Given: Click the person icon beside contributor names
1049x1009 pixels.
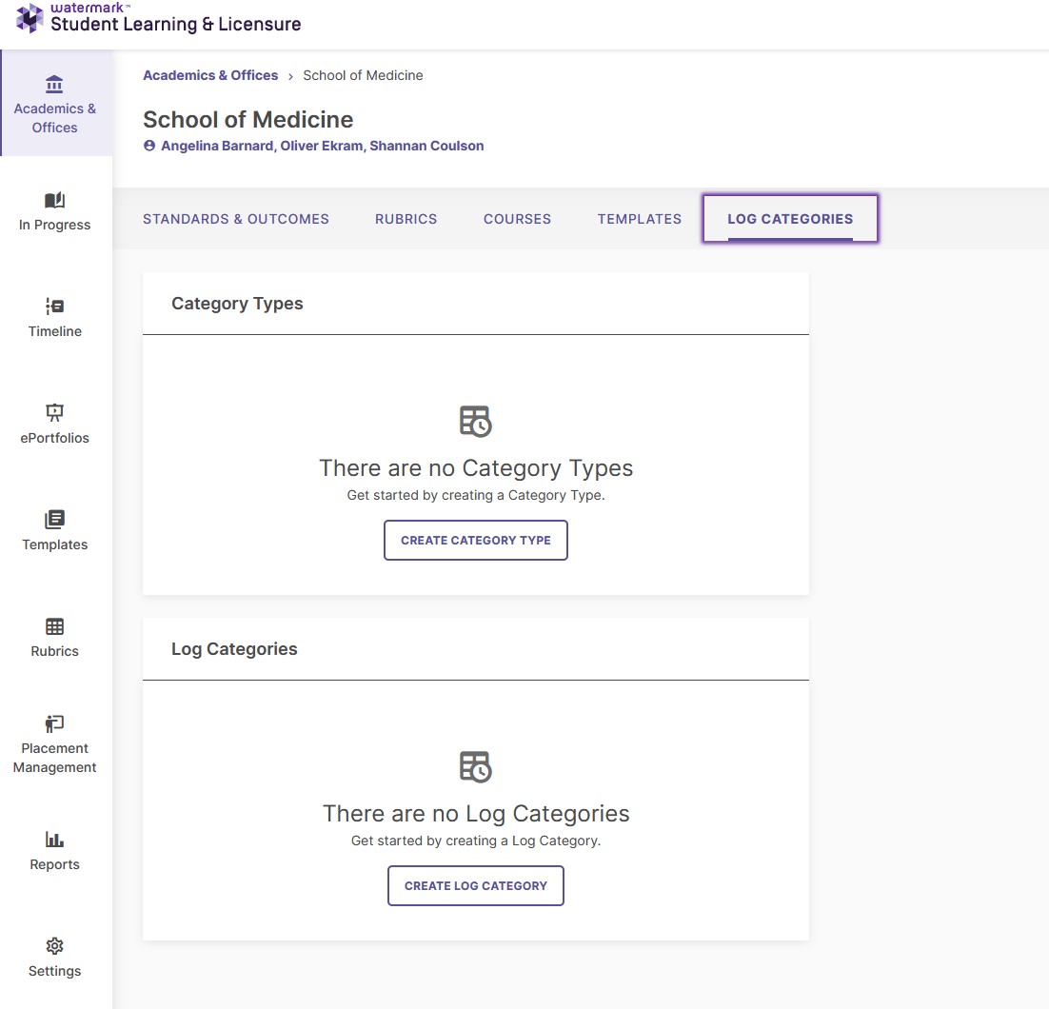Looking at the screenshot, I should [149, 146].
